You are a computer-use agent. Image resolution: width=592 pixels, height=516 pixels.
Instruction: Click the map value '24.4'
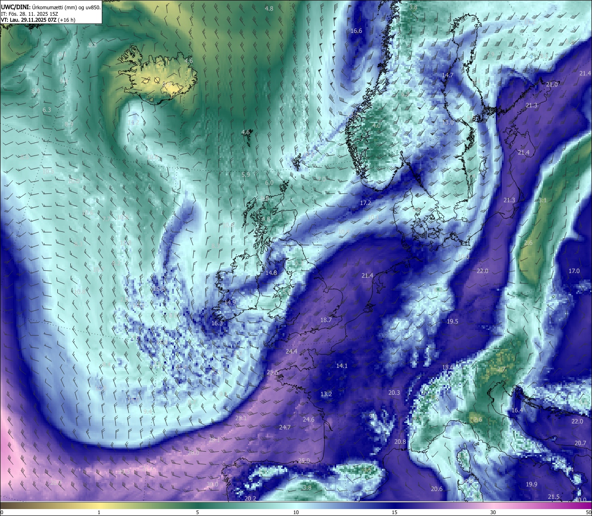tap(291, 352)
